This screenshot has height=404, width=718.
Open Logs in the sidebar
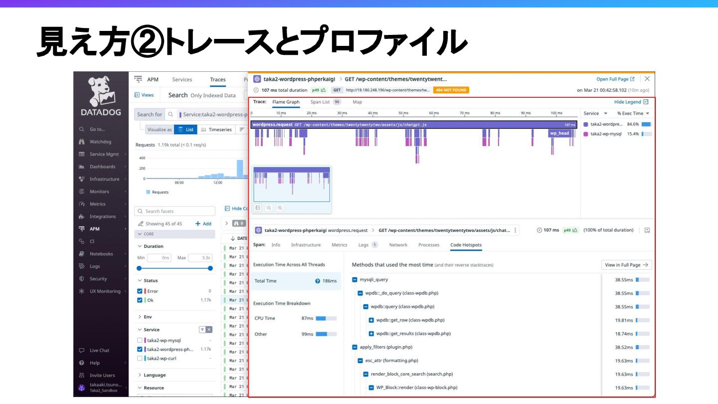point(95,266)
